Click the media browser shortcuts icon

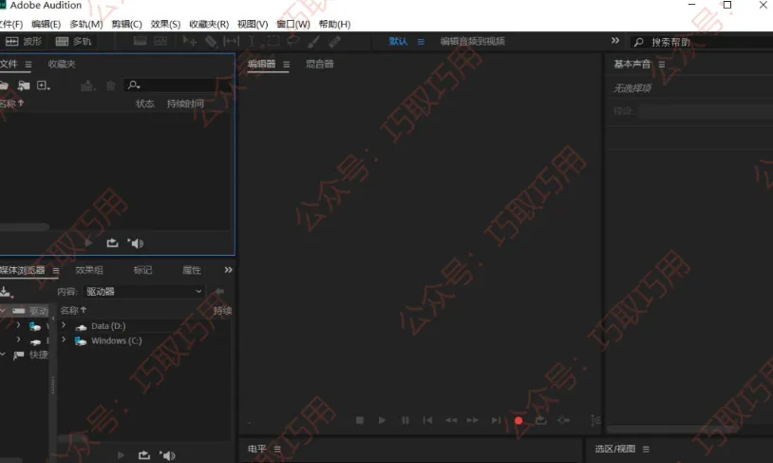pyautogui.click(x=6, y=292)
